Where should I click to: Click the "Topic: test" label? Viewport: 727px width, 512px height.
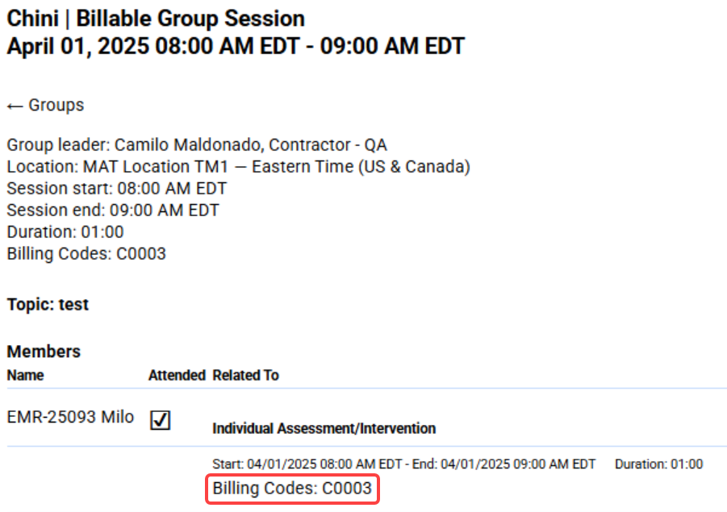click(x=48, y=305)
